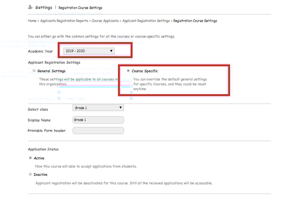Set Application Status to Active

point(30,158)
